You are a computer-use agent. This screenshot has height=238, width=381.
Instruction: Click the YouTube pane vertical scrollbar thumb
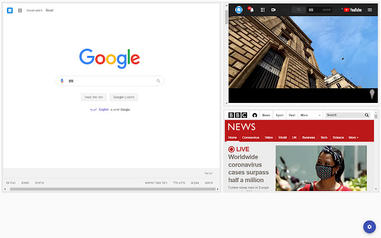(x=226, y=17)
